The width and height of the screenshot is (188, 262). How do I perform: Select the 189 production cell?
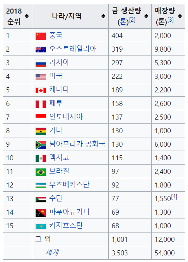[130, 90]
